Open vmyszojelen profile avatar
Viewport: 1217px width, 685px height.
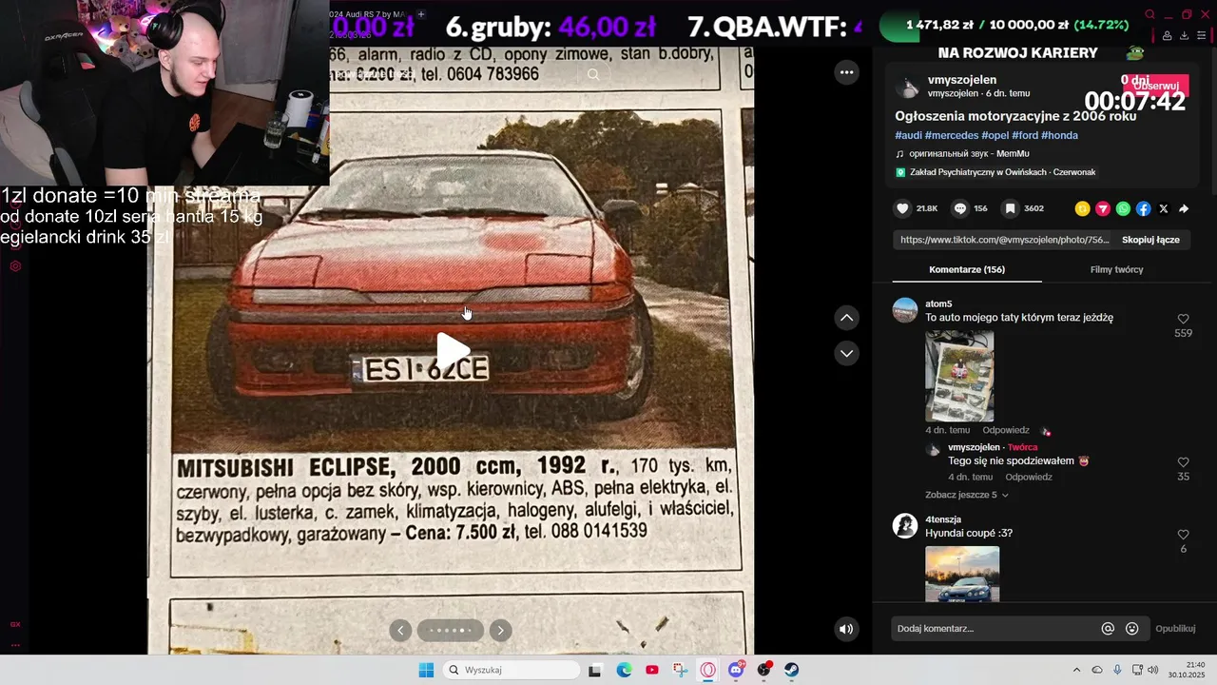point(907,87)
